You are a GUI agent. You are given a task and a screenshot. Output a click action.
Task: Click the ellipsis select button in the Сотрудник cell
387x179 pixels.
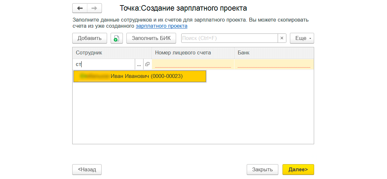click(139, 64)
